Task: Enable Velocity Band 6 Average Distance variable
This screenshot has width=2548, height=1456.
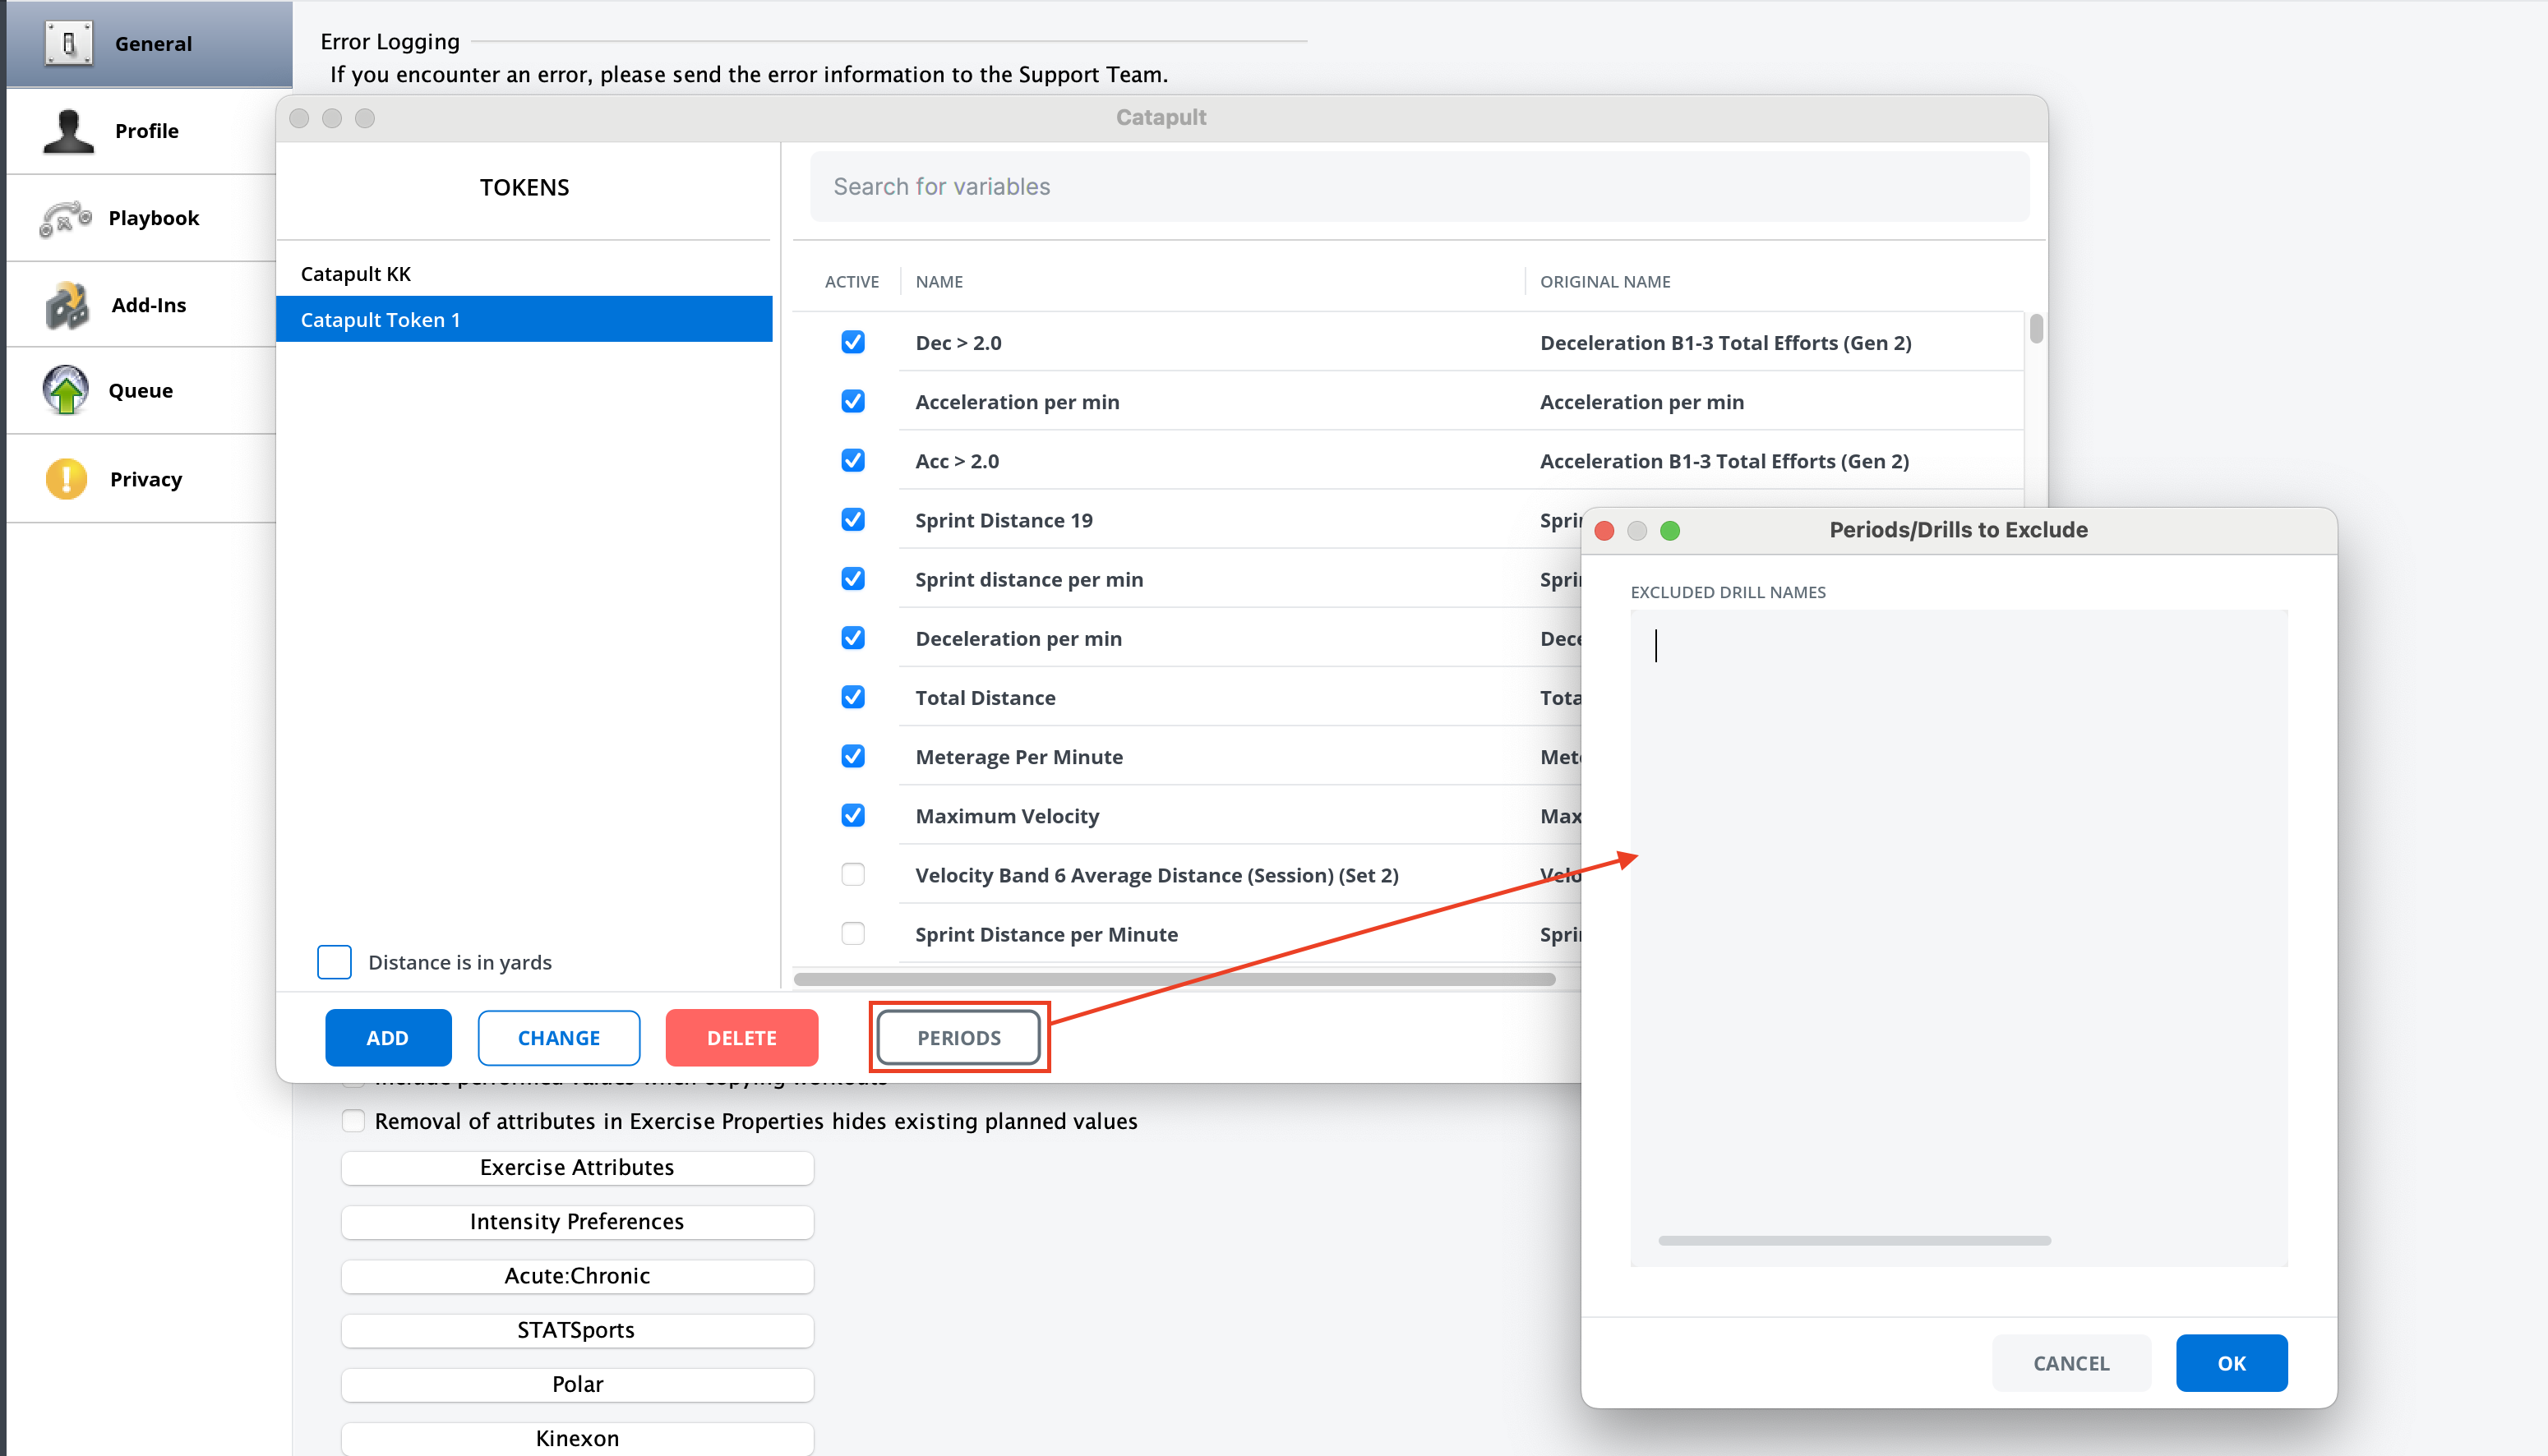Action: (x=852, y=875)
